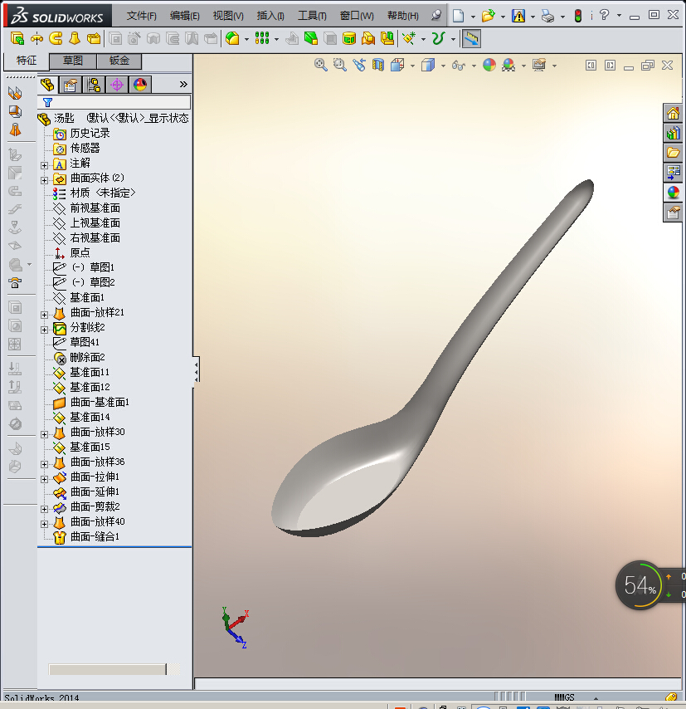Viewport: 686px width, 709px height.
Task: Expand panel tabs chevron arrows
Action: point(183,85)
